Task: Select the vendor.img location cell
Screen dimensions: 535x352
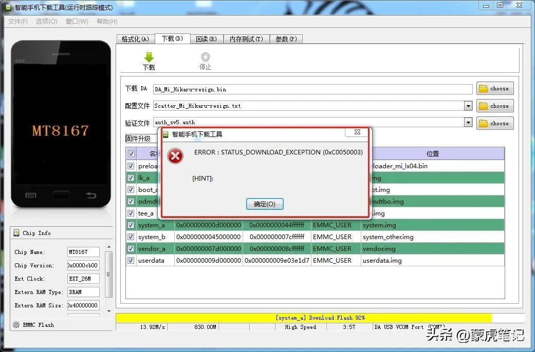Action: click(x=433, y=248)
